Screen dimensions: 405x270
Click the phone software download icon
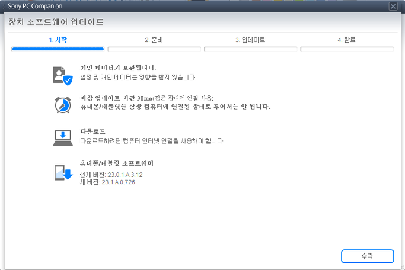point(63,172)
